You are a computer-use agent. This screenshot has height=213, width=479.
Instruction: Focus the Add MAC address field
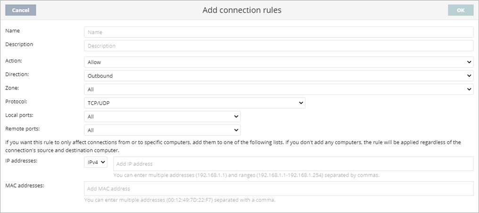coord(278,188)
